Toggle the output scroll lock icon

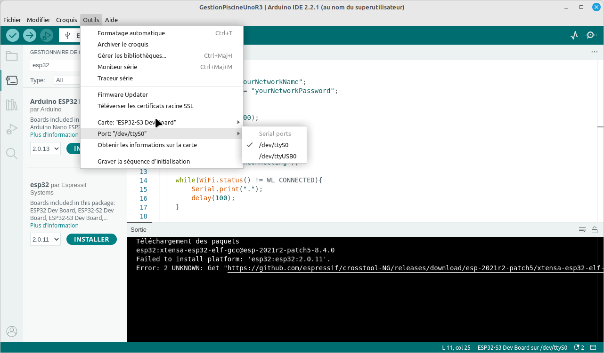point(595,230)
